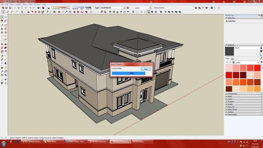Open the Recording taskbar window

[143, 141]
